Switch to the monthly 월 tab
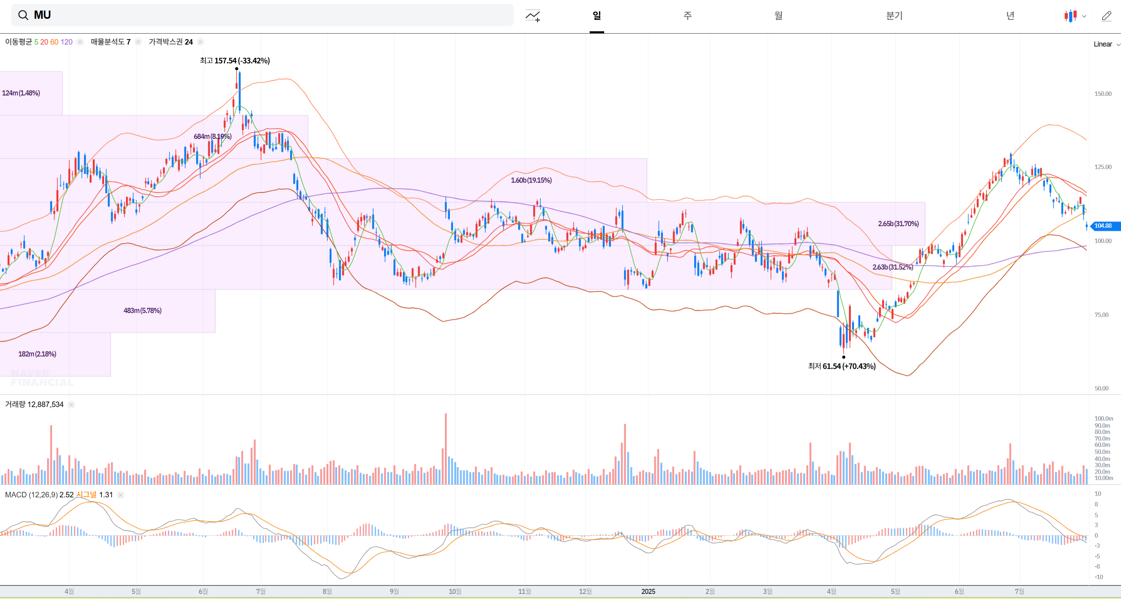Screen dimensions: 1121x599 click(778, 16)
